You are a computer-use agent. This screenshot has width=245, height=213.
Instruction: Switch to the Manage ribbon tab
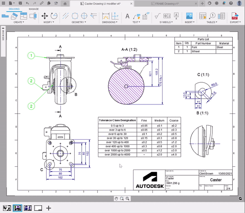click(x=33, y=9)
